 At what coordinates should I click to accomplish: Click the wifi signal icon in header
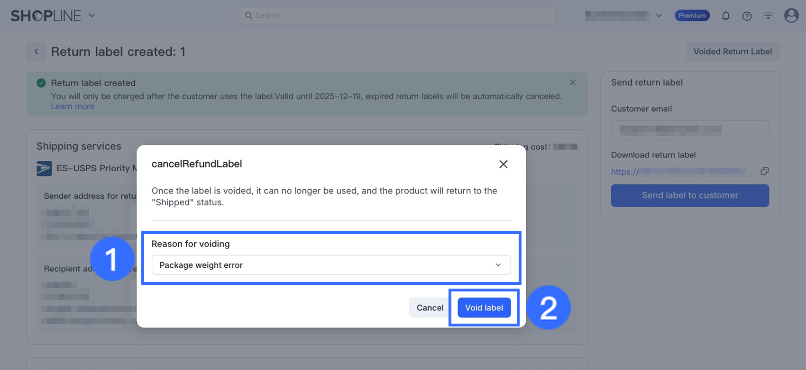click(768, 16)
